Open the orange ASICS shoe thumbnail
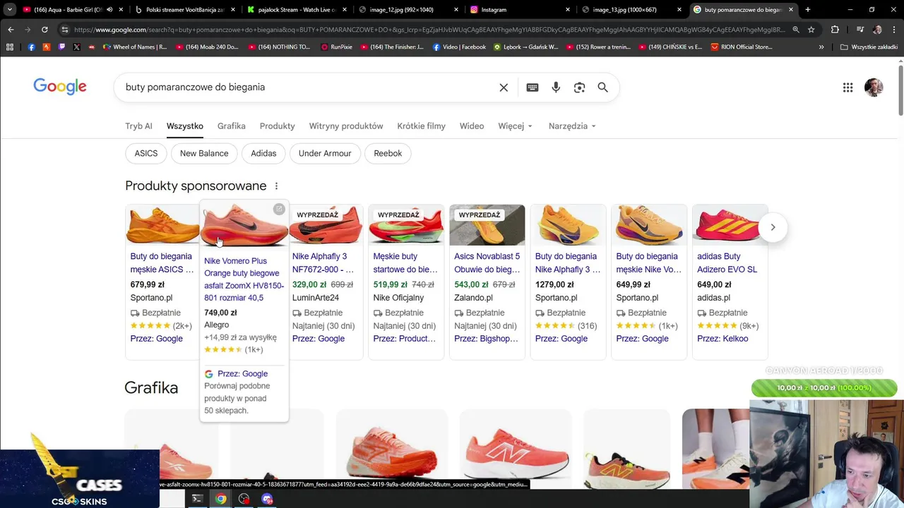 [x=163, y=225]
